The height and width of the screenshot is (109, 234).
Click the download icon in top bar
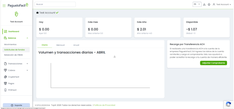[x=204, y=4]
